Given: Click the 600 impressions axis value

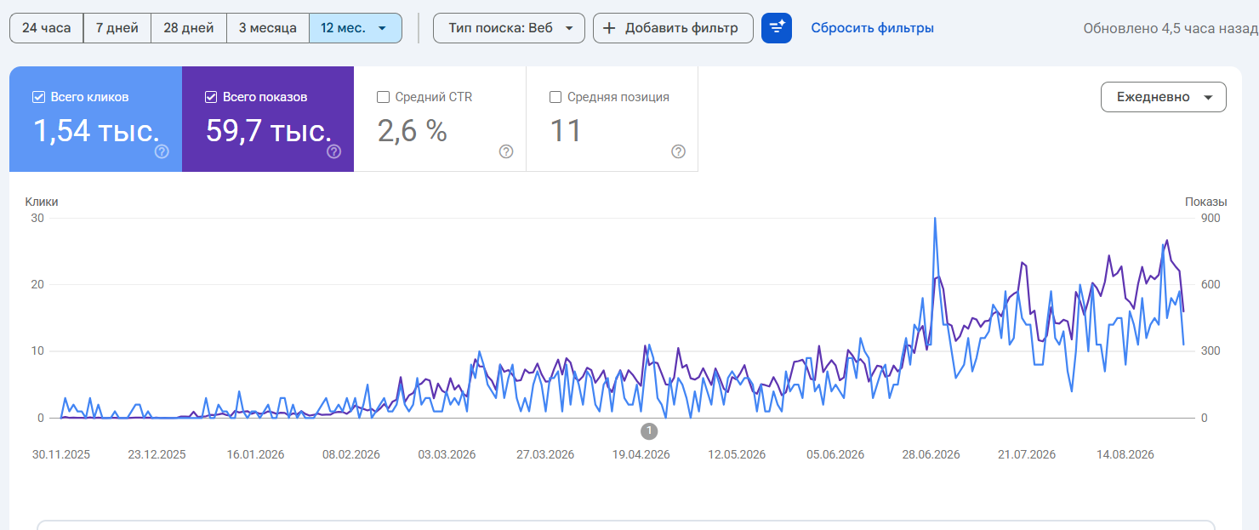Looking at the screenshot, I should click(1210, 284).
